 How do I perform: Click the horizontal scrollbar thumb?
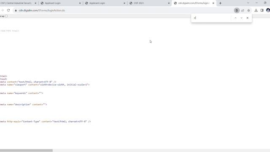click(x=26, y=150)
